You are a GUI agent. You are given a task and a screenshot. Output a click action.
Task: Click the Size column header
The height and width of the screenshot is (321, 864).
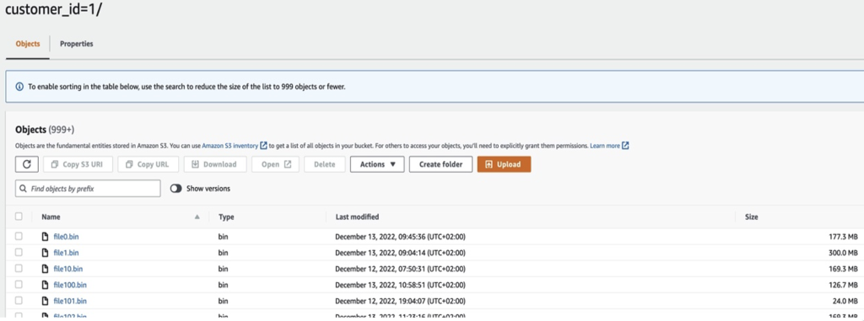[752, 217]
